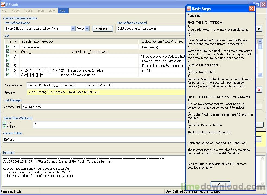
Task: Click the red X icon beside Preview
Action: click(x=259, y=90)
